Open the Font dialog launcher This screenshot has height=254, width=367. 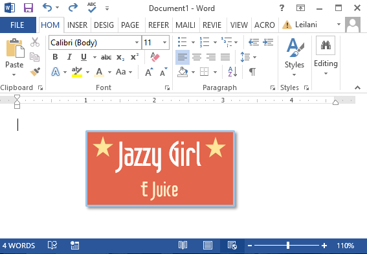click(167, 88)
